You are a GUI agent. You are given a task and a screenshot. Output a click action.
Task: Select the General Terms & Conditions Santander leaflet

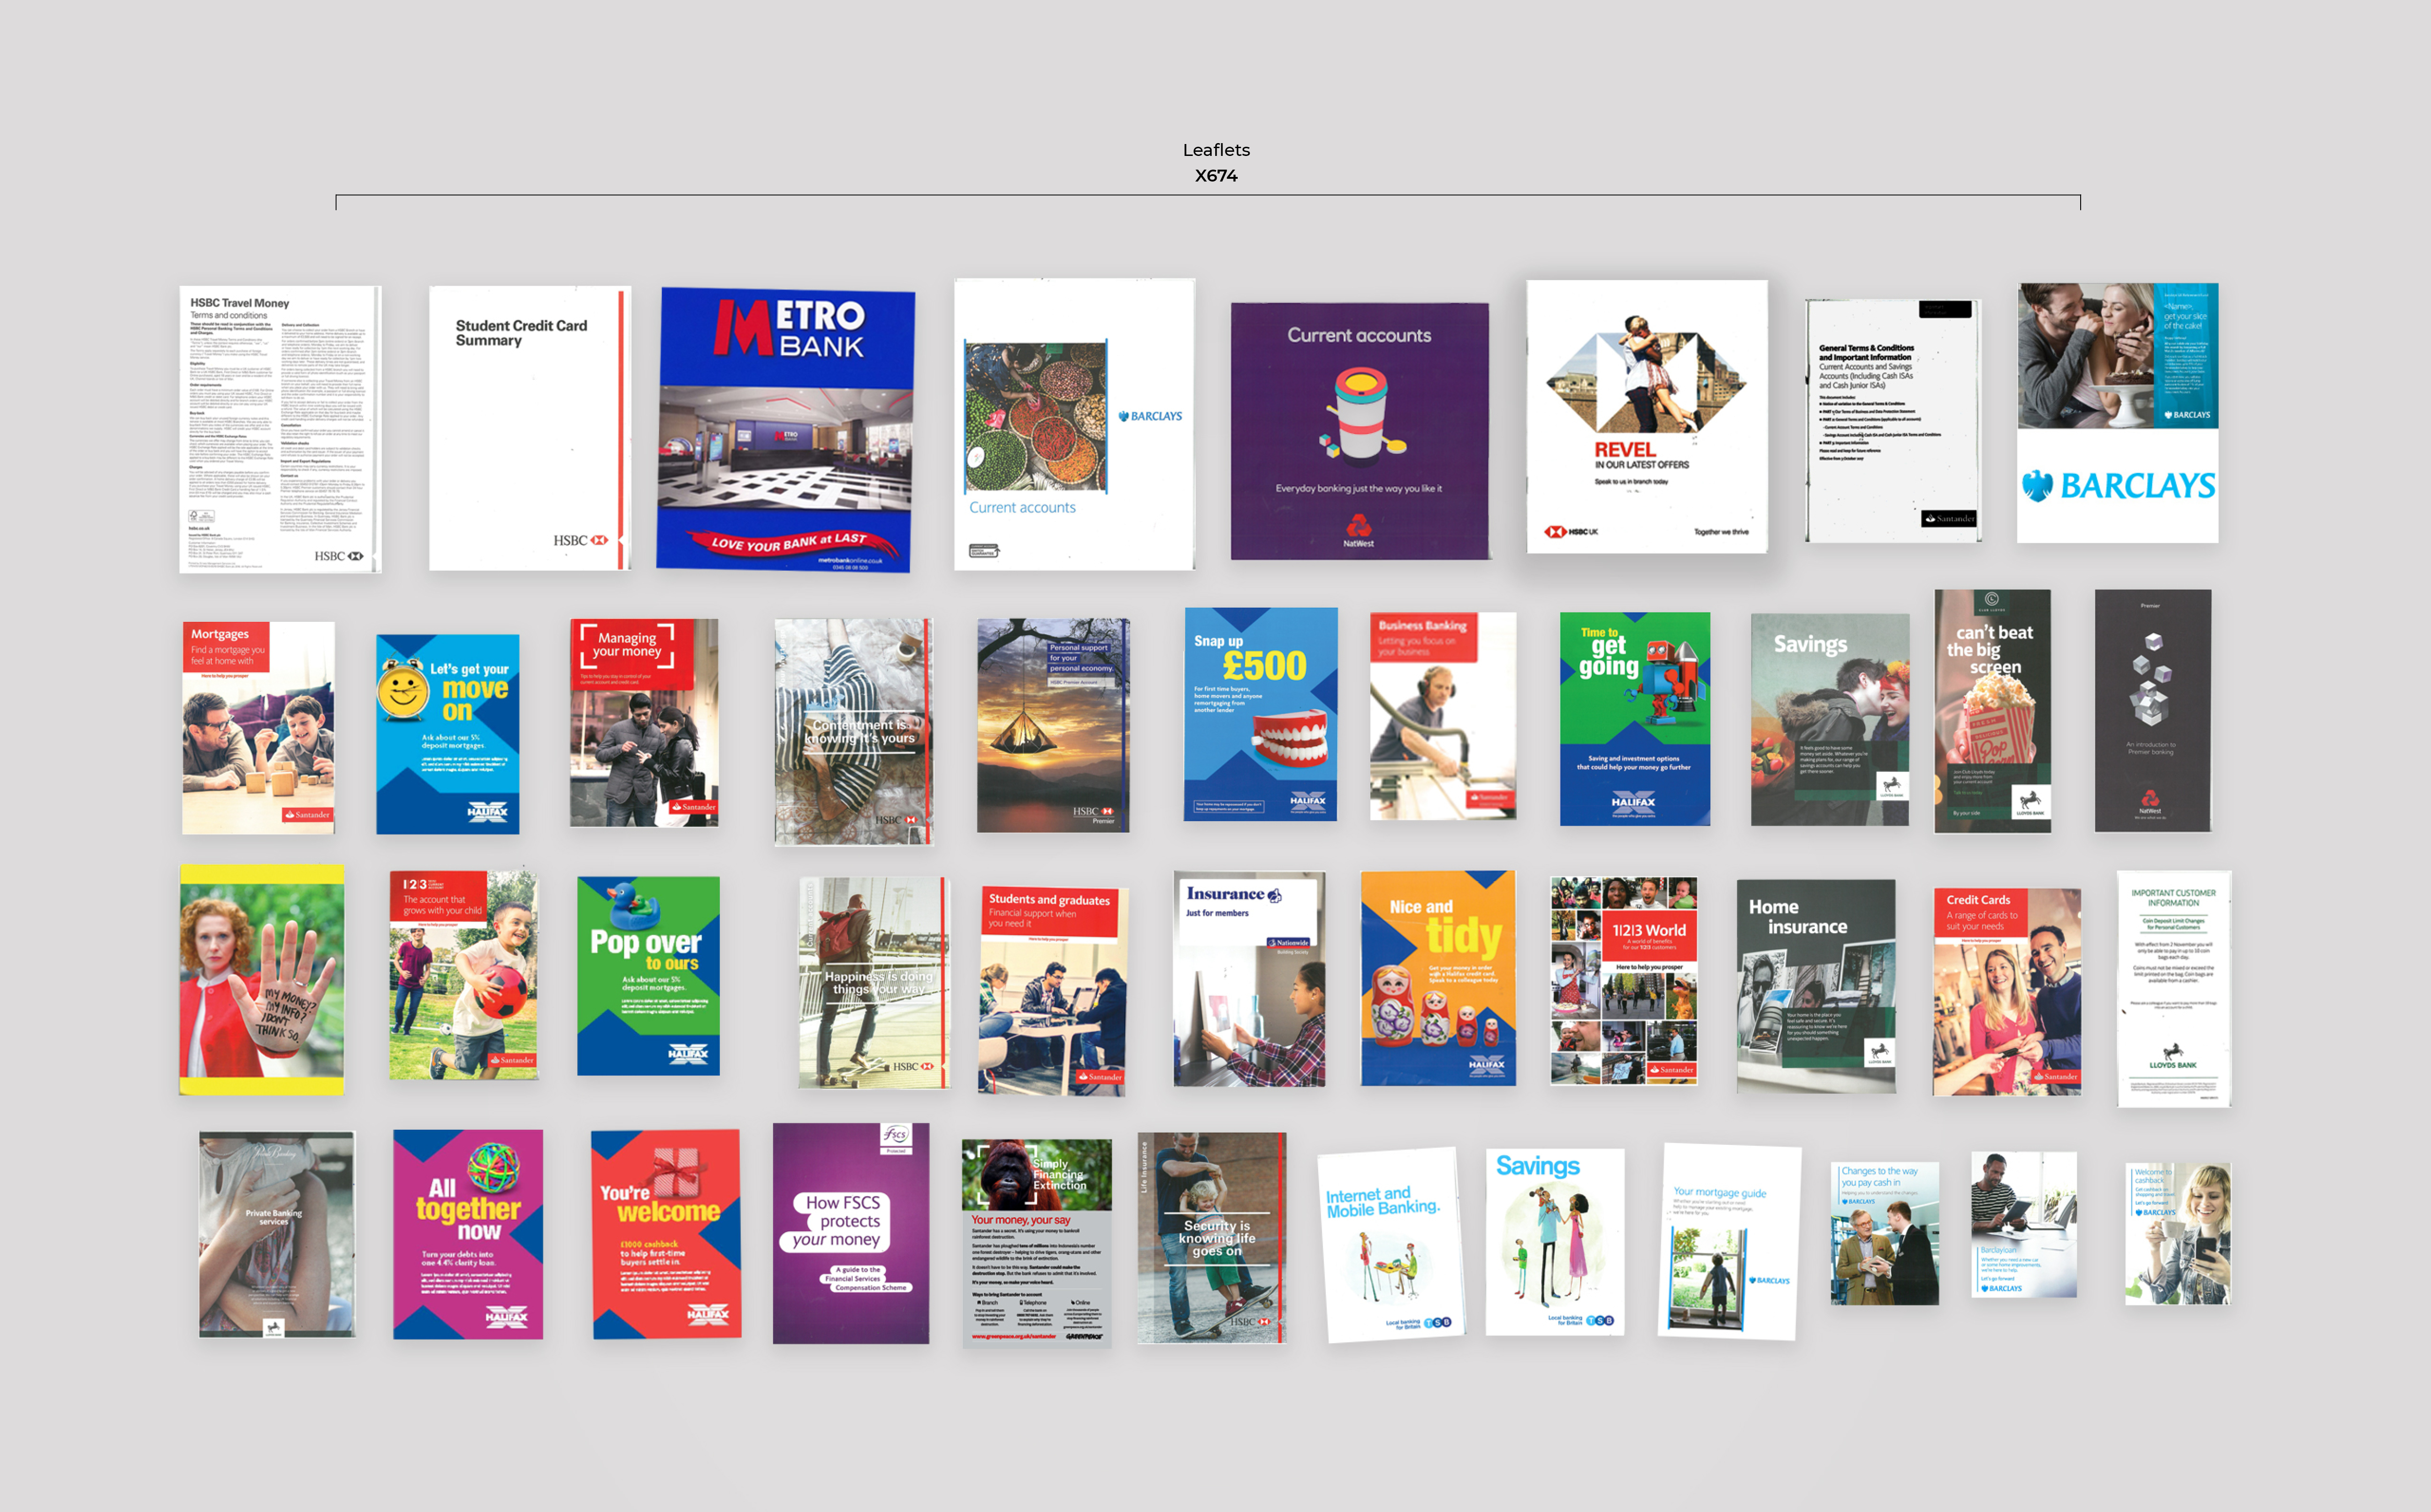click(x=1893, y=420)
